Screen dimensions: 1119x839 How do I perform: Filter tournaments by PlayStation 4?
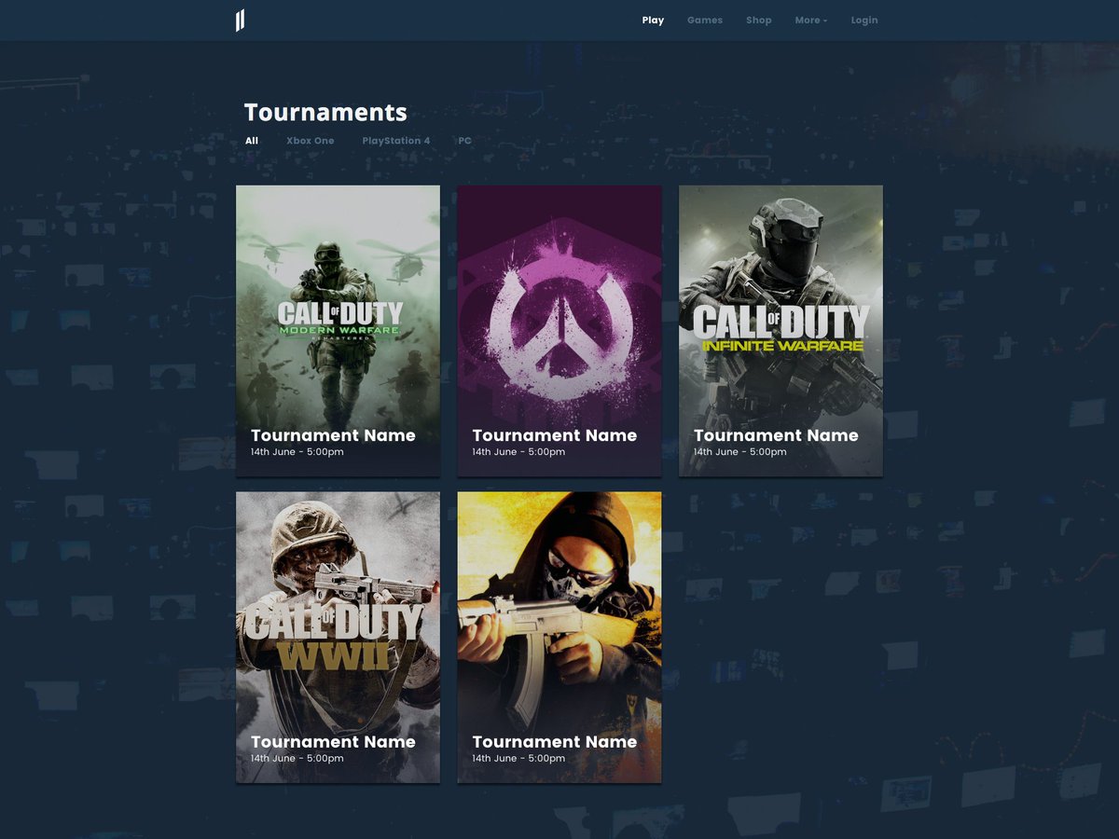(396, 141)
